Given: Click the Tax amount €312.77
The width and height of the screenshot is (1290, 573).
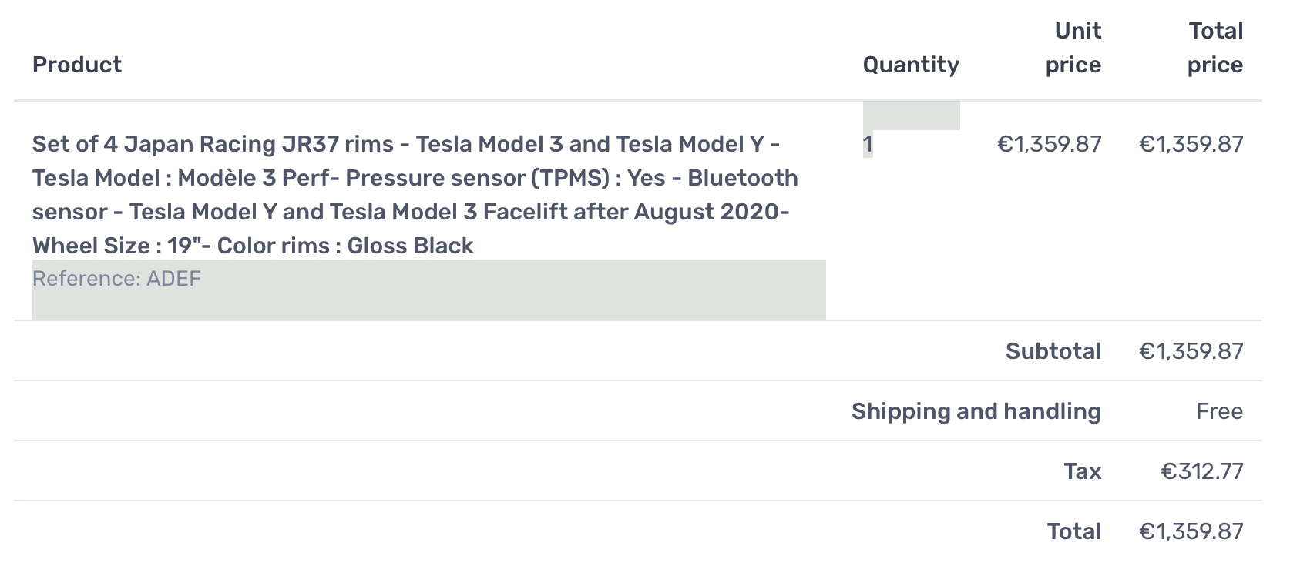Looking at the screenshot, I should click(x=1202, y=471).
